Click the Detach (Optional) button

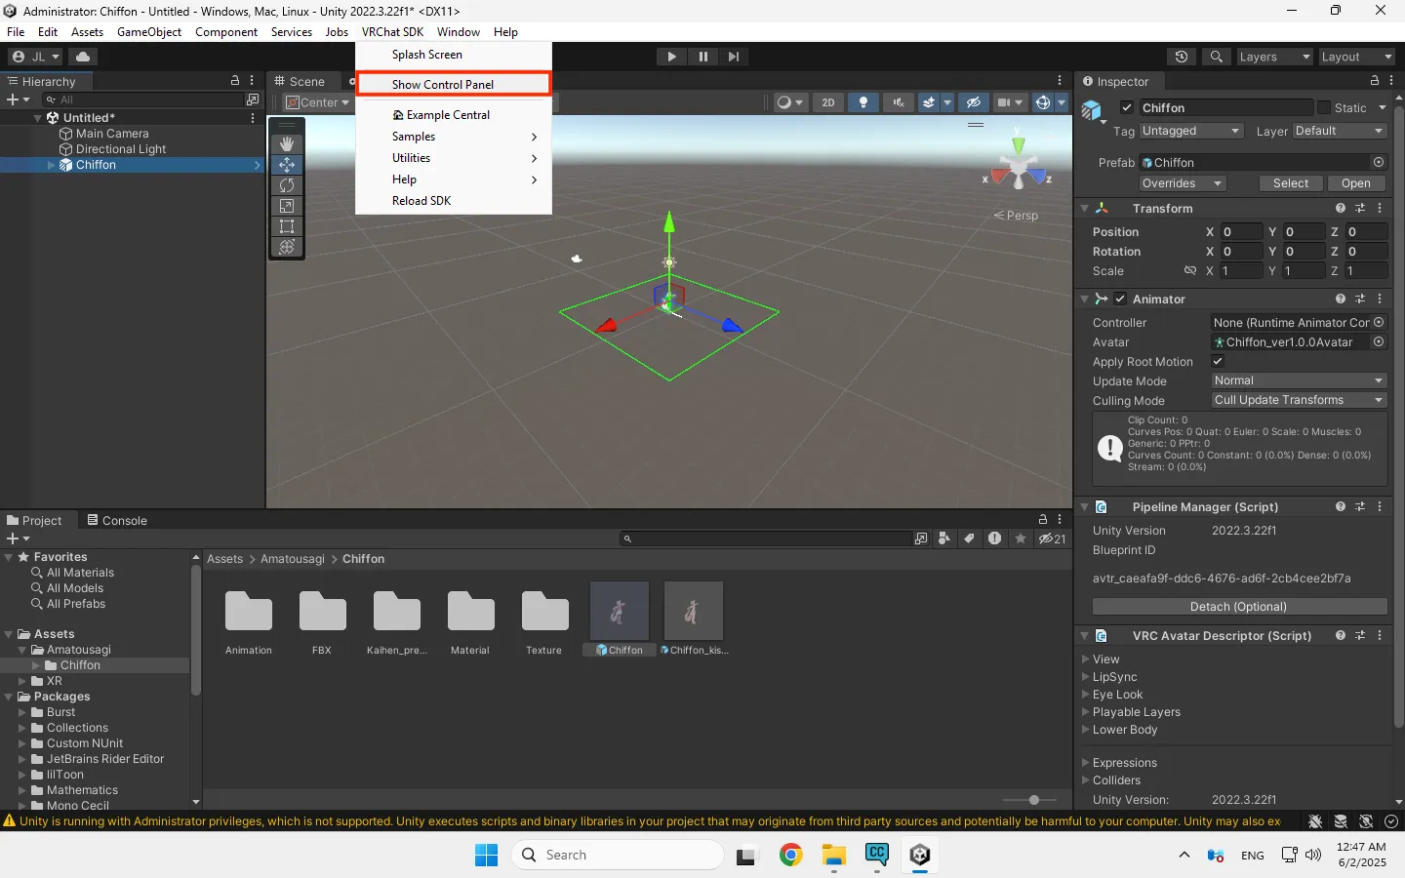point(1238,607)
